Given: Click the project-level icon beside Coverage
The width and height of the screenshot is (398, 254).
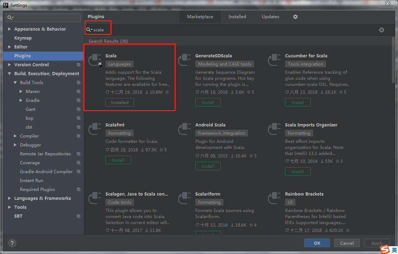Looking at the screenshot, I should tap(78, 163).
